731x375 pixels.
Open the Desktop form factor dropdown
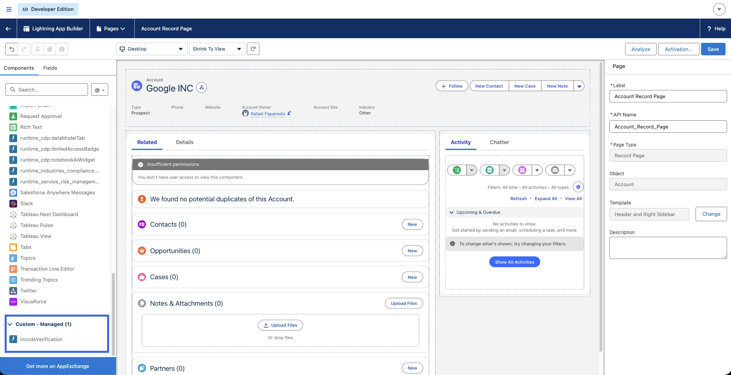(152, 49)
